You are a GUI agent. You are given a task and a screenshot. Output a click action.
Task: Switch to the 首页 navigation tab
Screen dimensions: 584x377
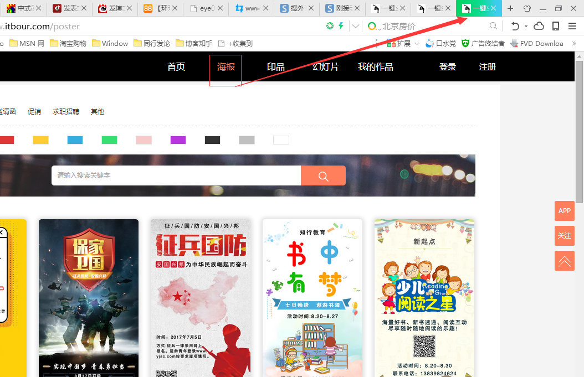coord(176,66)
